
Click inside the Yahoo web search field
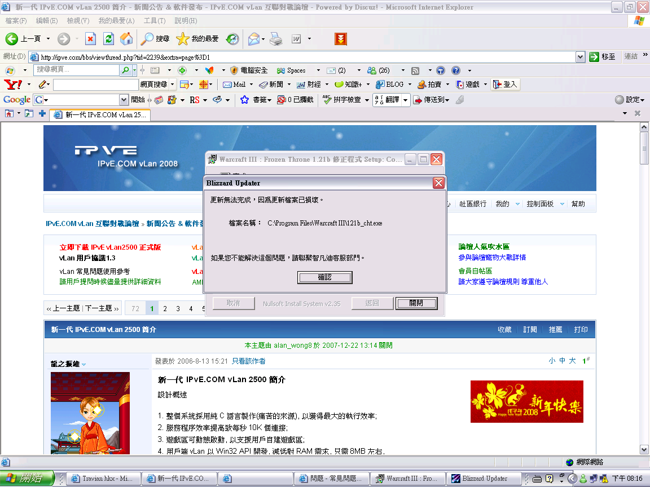95,85
